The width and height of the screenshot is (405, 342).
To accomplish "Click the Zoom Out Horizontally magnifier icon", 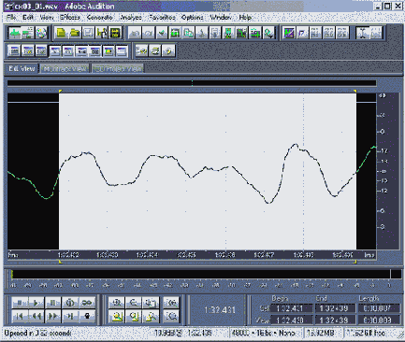I will (x=134, y=303).
